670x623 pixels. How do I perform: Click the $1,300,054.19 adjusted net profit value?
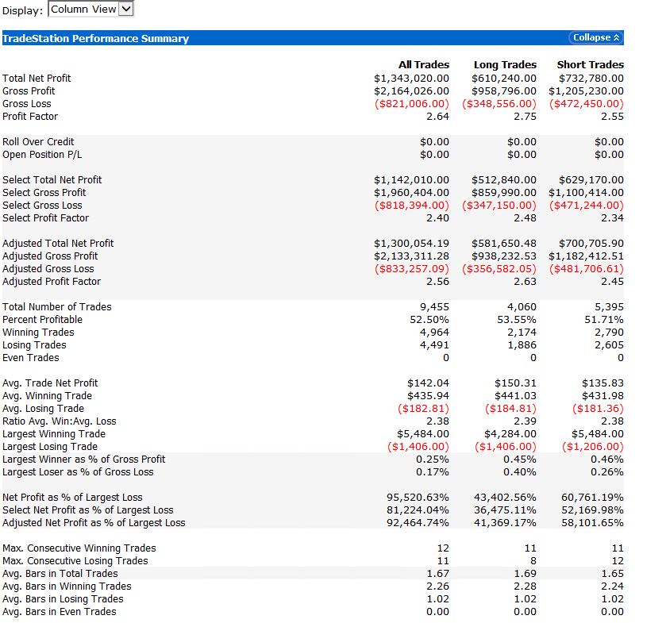coord(411,244)
